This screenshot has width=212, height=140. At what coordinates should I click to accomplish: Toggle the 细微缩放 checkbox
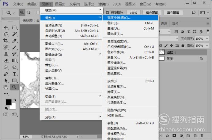coord(108,13)
